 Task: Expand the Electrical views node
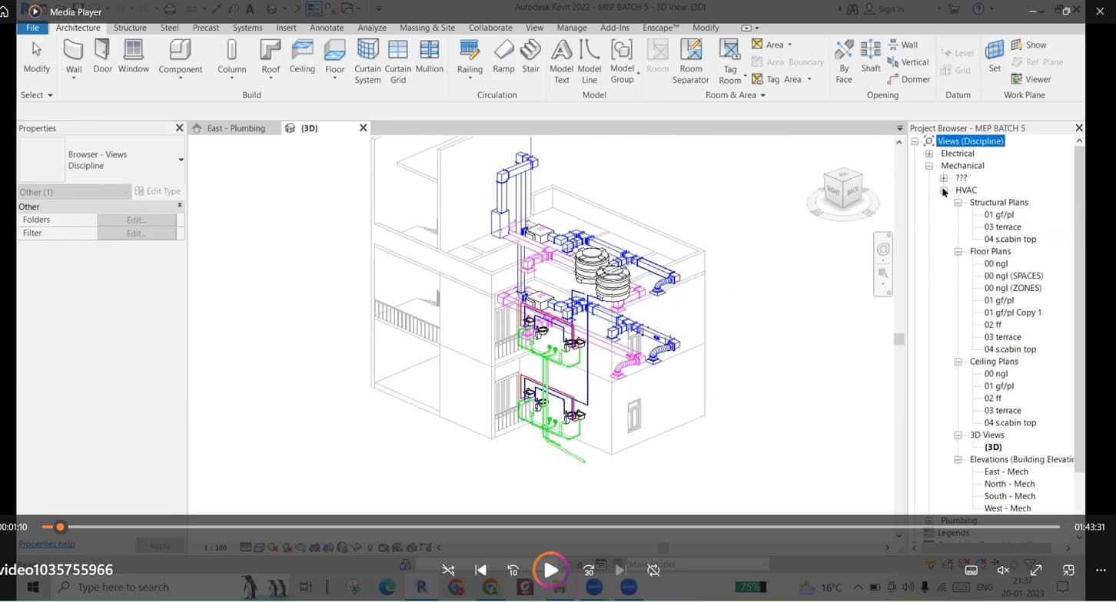coord(929,154)
